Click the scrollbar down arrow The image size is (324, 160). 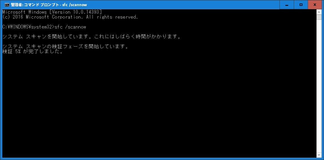point(319,155)
